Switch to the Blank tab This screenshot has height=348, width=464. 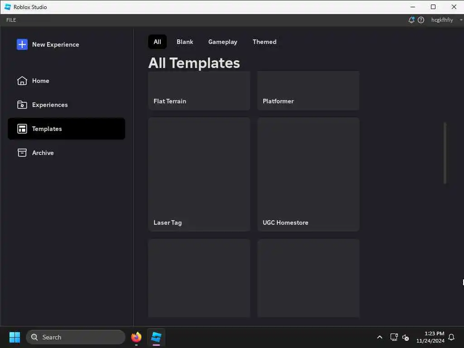tap(185, 42)
